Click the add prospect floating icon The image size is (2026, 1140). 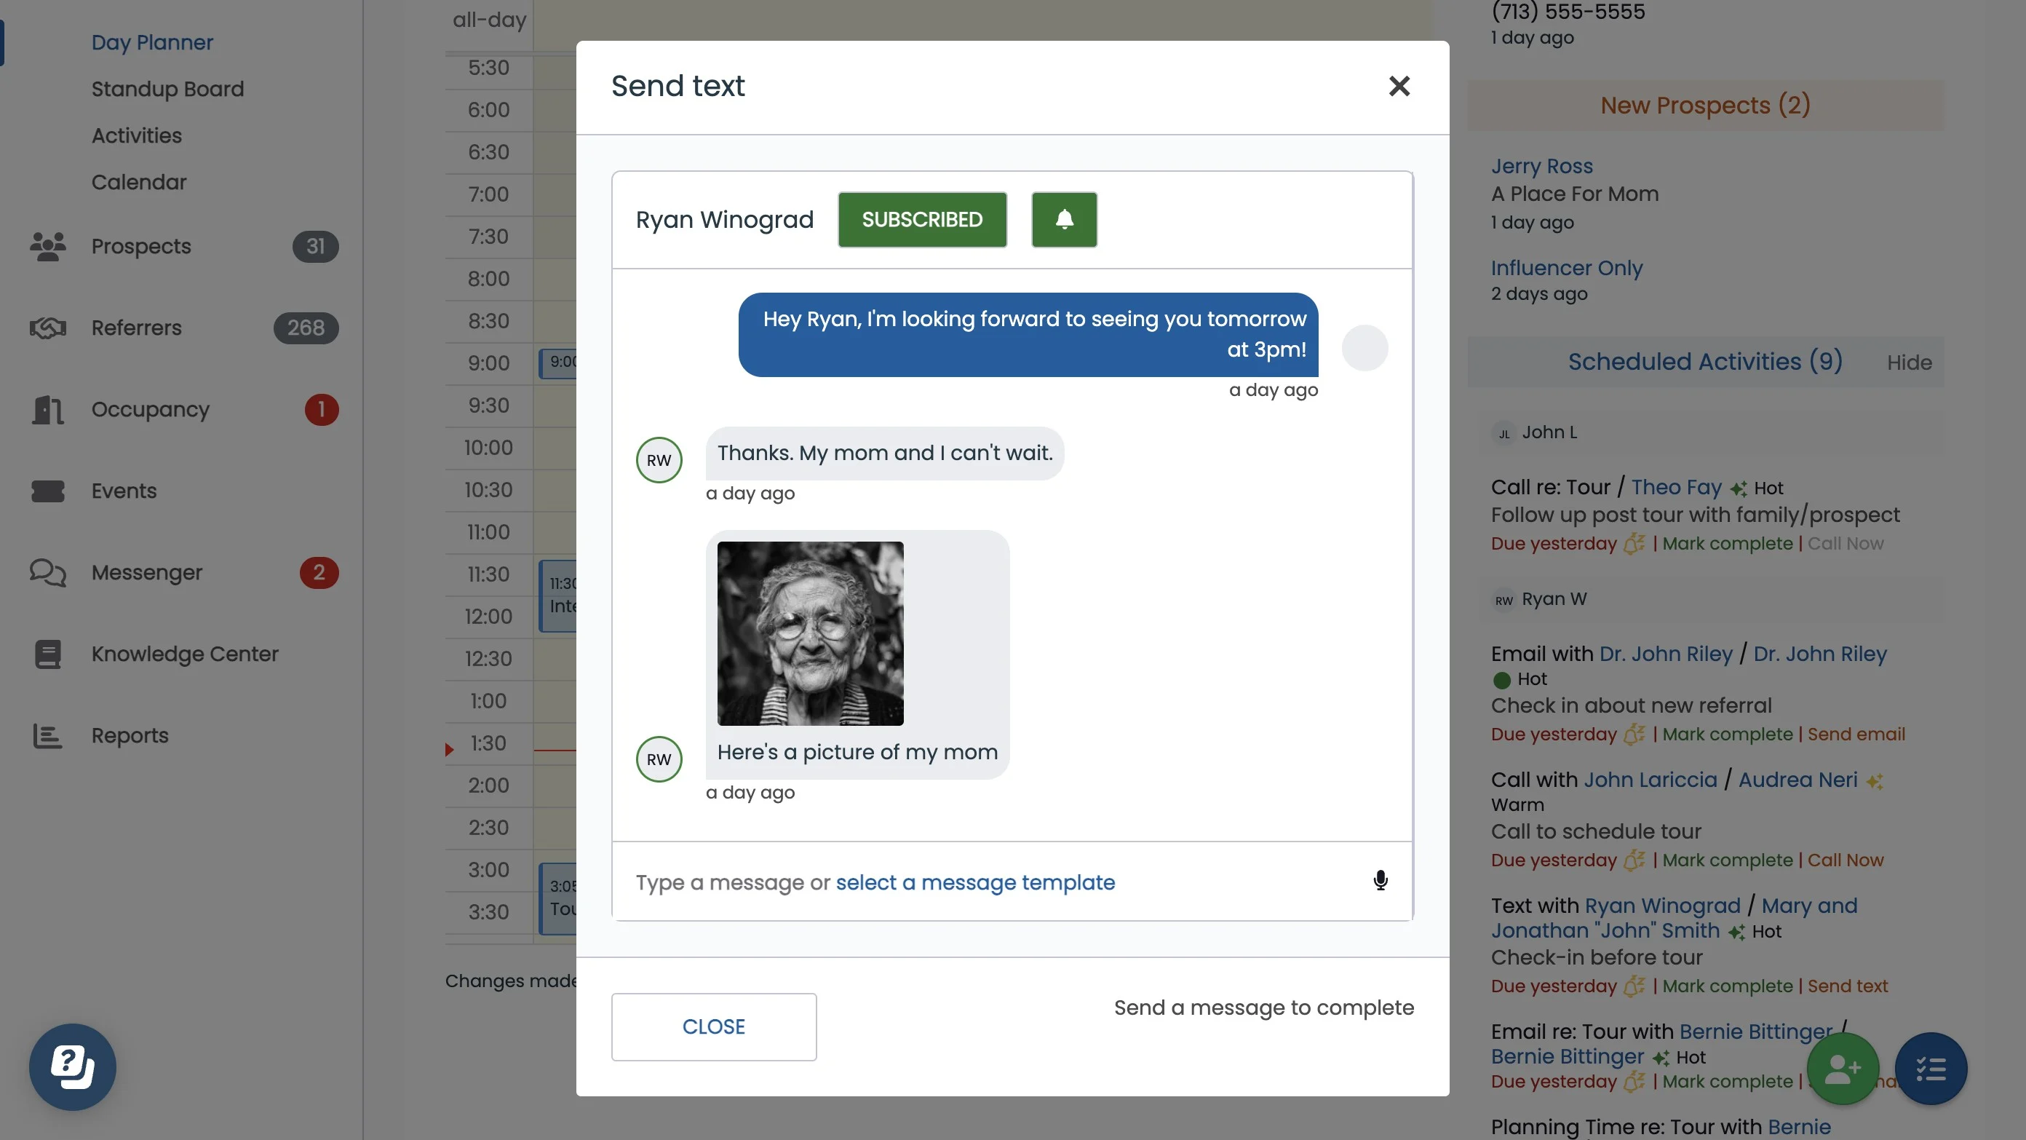click(x=1842, y=1068)
